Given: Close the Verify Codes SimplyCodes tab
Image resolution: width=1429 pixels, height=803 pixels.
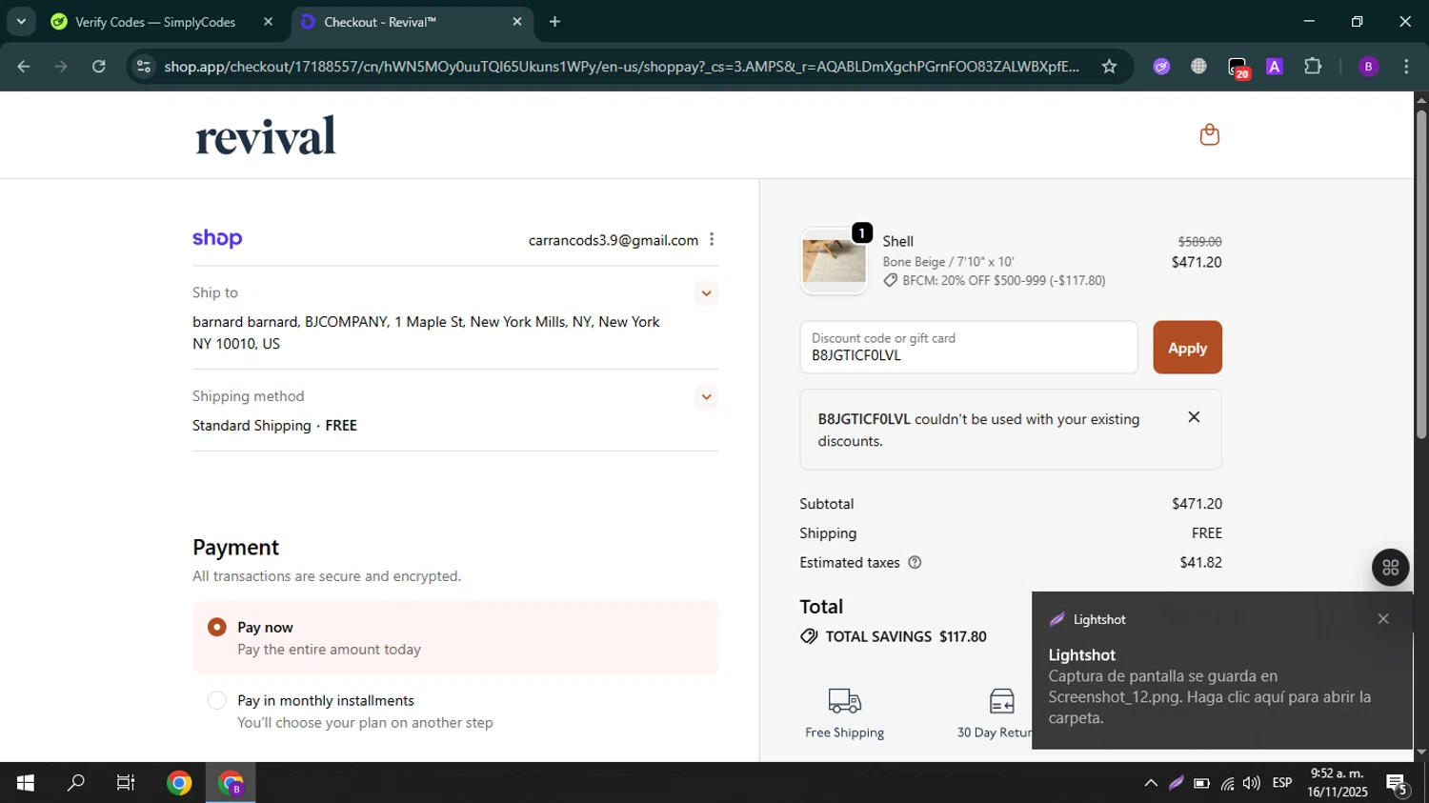Looking at the screenshot, I should 268,22.
